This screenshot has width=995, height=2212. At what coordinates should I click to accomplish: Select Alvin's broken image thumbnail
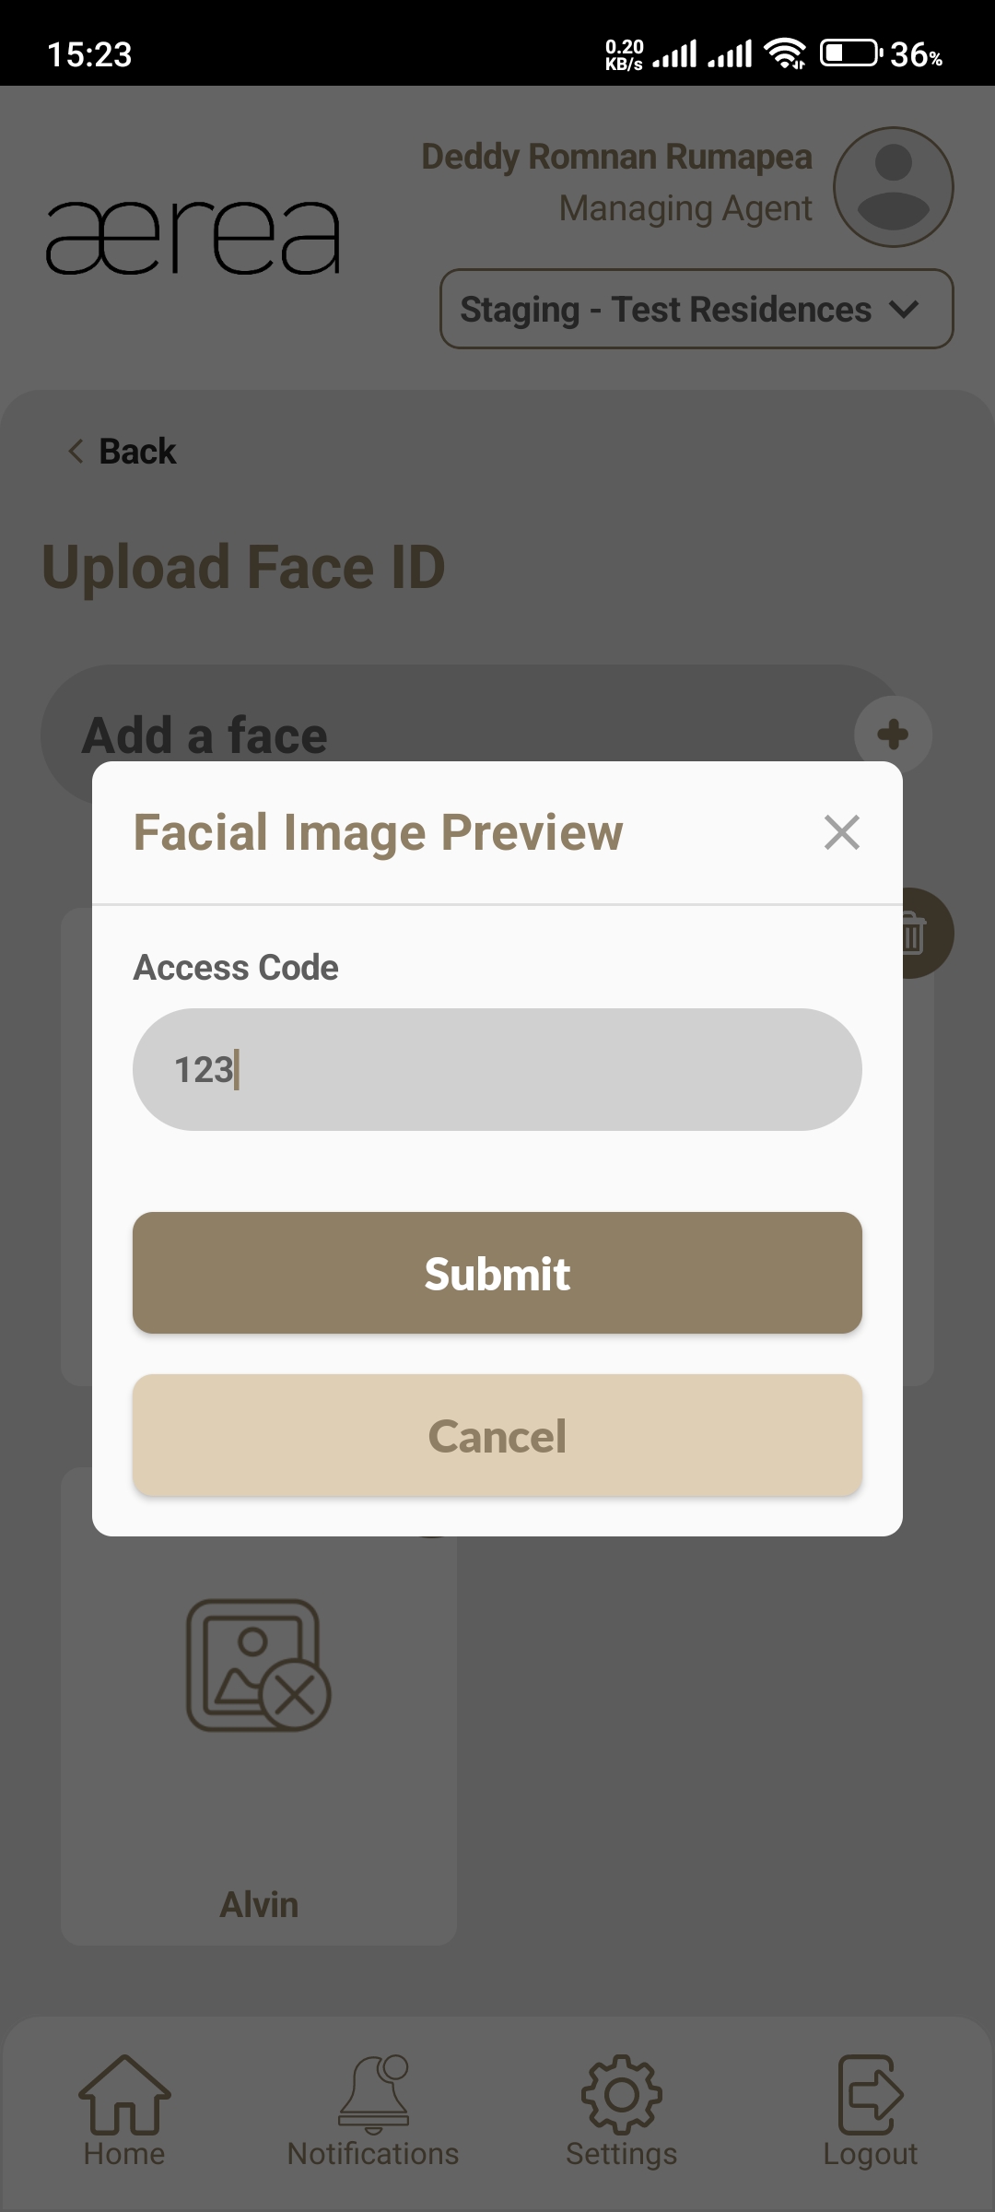point(259,1665)
